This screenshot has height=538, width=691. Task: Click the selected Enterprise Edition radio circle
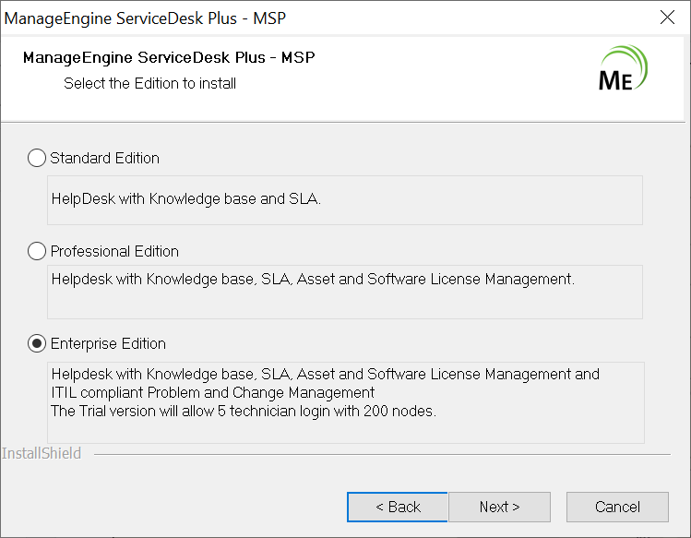click(37, 343)
